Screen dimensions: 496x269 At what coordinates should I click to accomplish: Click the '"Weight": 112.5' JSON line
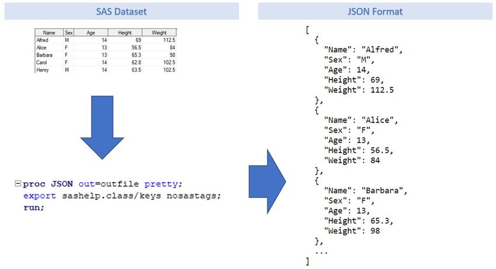[x=359, y=90]
